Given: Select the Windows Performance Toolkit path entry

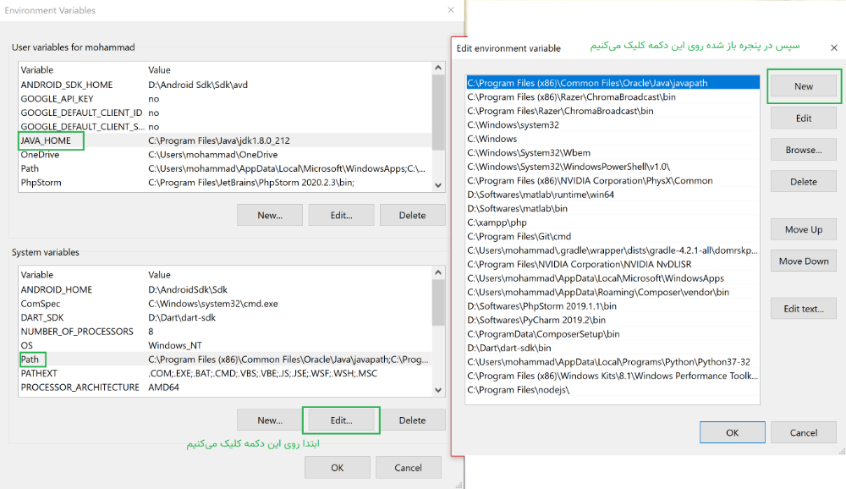Looking at the screenshot, I should point(613,376).
